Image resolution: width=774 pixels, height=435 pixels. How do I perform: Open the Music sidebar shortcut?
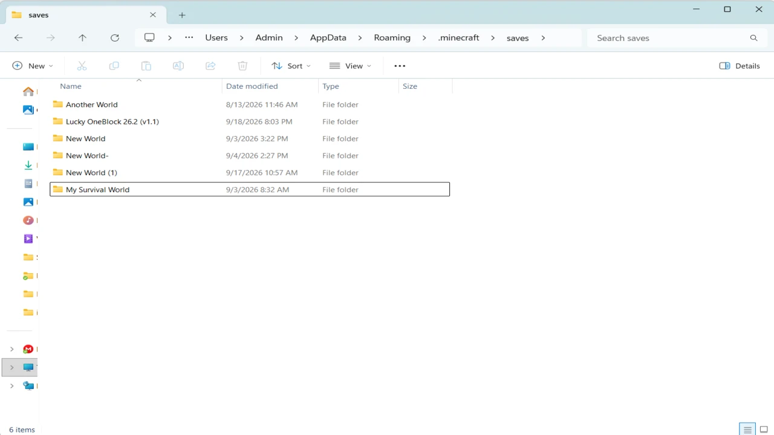click(x=28, y=220)
